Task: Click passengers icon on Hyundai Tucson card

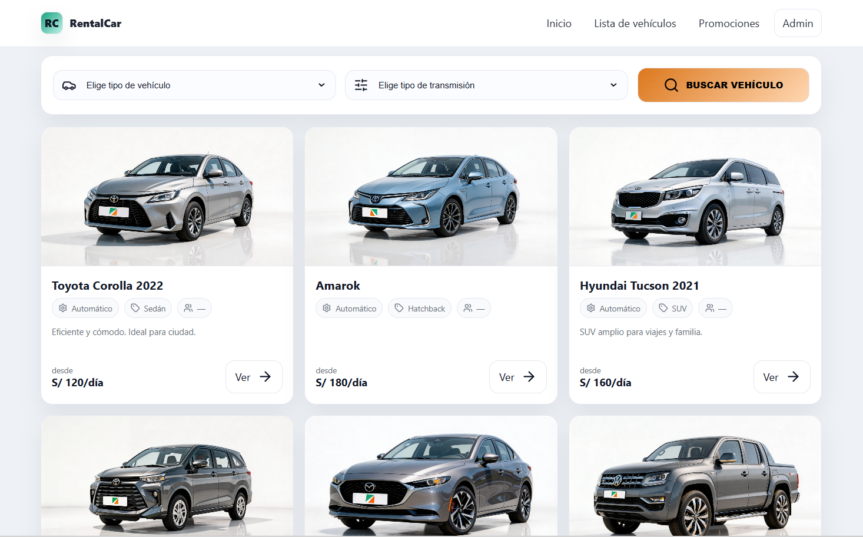Action: tap(710, 308)
